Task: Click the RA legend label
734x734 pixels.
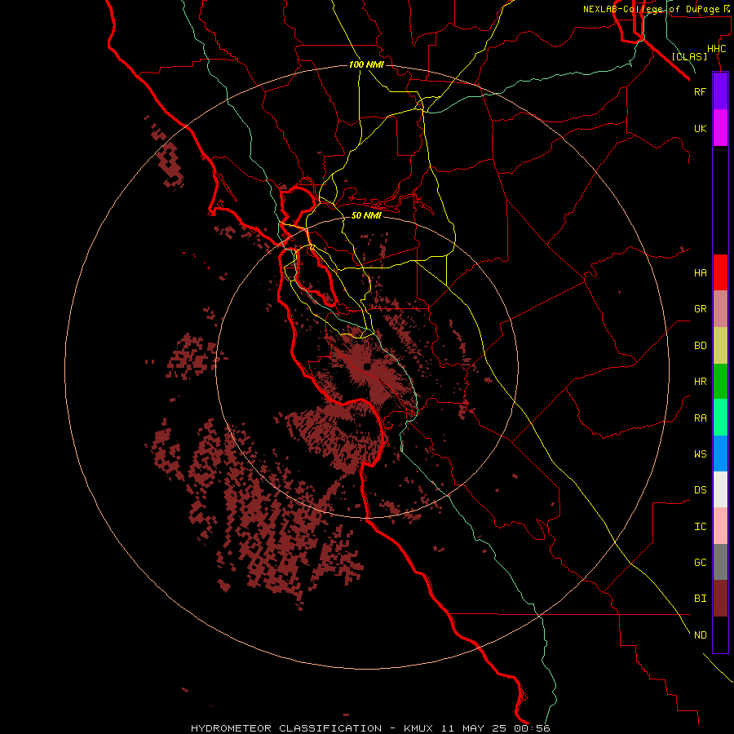Action: (x=700, y=418)
